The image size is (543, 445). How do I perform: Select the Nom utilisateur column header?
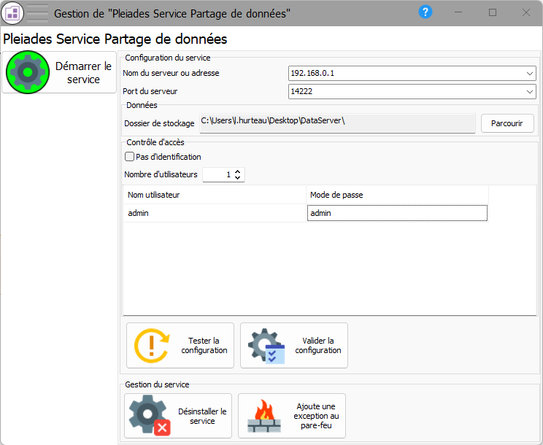tap(215, 195)
